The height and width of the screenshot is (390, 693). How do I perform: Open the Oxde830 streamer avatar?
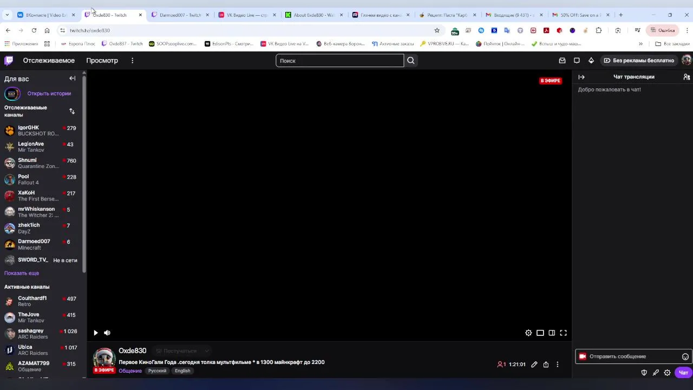click(104, 359)
